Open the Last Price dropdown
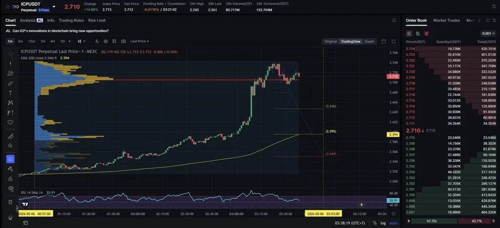The height and width of the screenshot is (228, 500). pos(140,41)
